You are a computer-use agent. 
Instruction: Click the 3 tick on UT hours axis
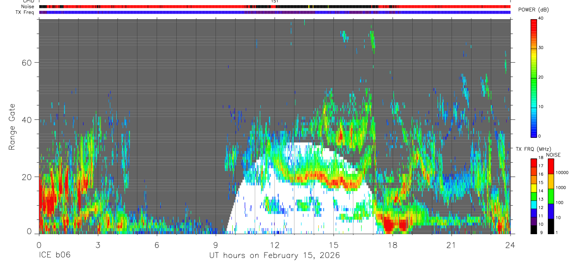click(x=98, y=245)
